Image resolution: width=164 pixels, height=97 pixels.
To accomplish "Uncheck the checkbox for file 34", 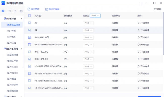I will click(x=30, y=30).
